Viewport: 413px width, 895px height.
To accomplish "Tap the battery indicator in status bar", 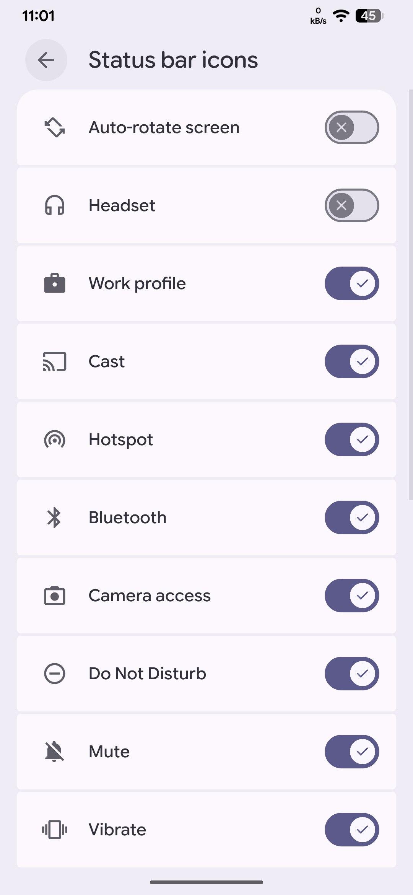I will point(369,16).
